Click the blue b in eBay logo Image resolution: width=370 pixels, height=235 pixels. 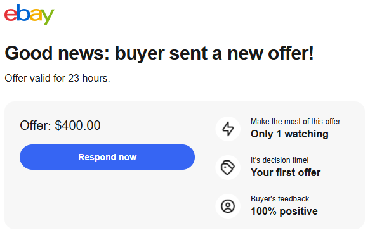tap(23, 13)
